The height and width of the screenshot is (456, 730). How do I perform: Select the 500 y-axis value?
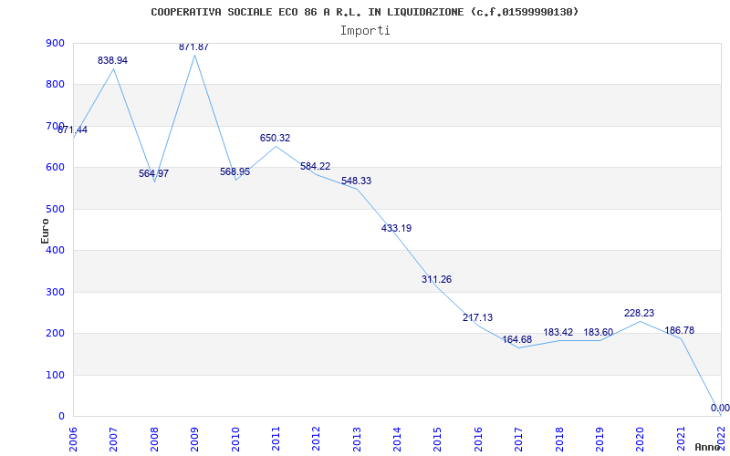click(x=54, y=209)
